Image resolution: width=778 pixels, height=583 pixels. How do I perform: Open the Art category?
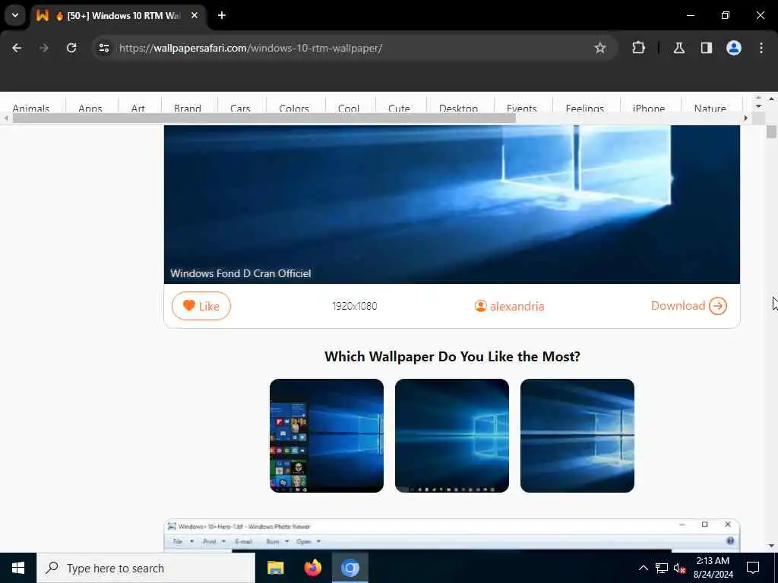[138, 108]
